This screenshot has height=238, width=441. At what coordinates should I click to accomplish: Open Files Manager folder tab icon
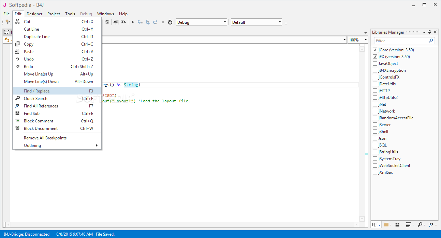coord(387,225)
